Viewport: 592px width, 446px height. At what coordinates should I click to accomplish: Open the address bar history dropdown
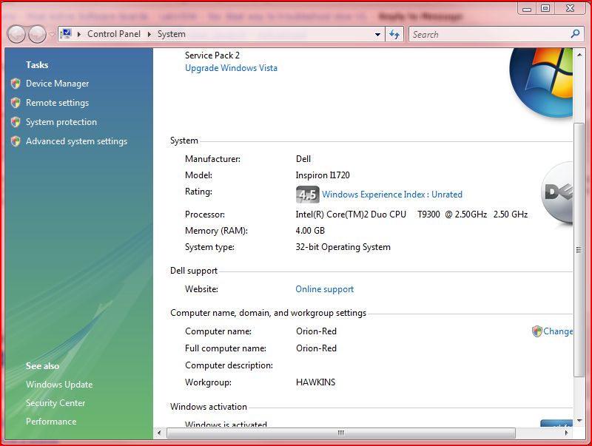377,34
